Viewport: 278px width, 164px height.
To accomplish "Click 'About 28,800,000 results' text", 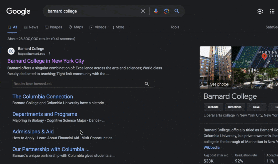I will (x=41, y=39).
